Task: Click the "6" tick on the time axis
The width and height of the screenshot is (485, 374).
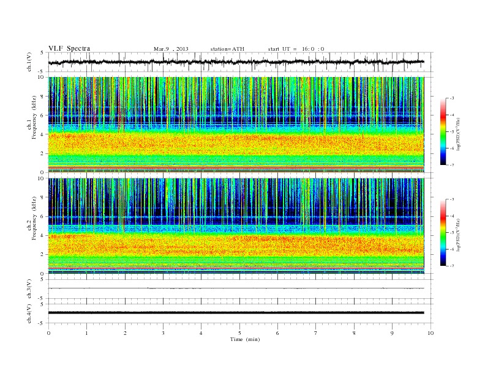Action: (x=277, y=333)
